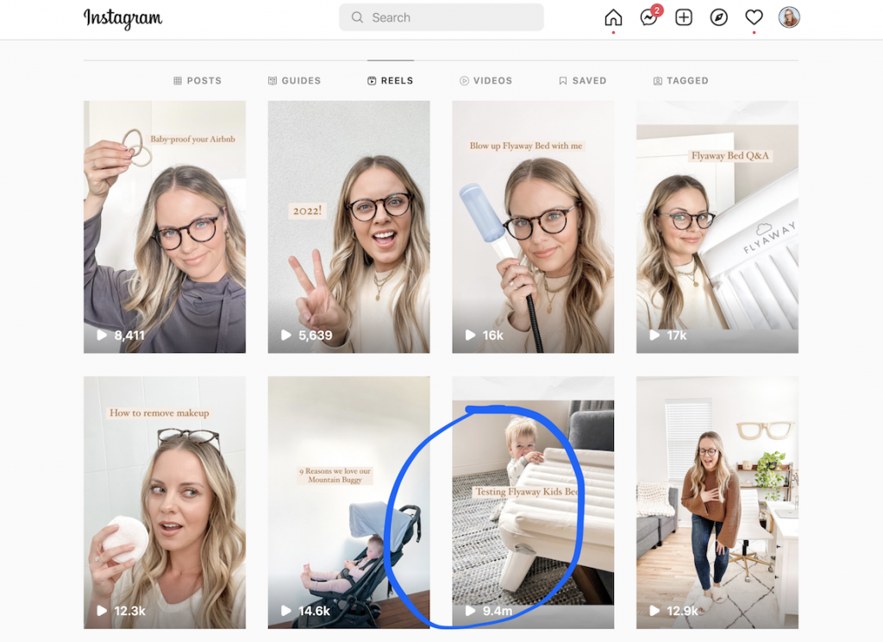Viewport: 883px width, 642px height.
Task: Open 'How to remove makeup' reel
Action: point(165,502)
